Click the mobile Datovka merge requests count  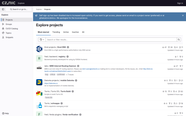click(175, 80)
